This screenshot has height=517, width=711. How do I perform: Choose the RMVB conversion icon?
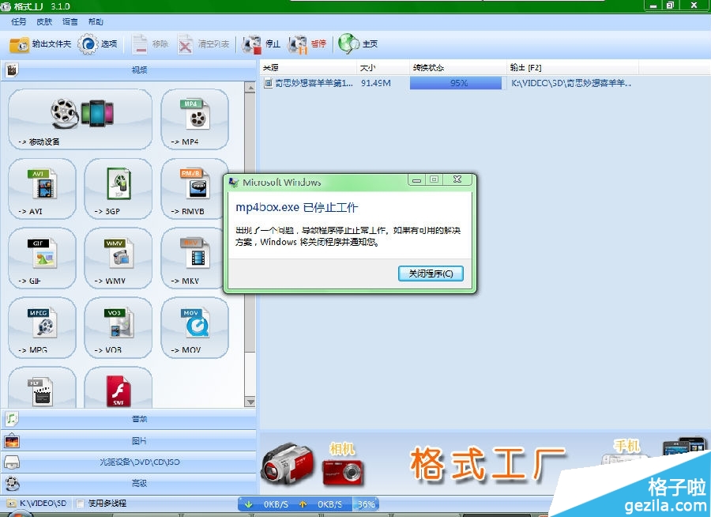click(193, 188)
